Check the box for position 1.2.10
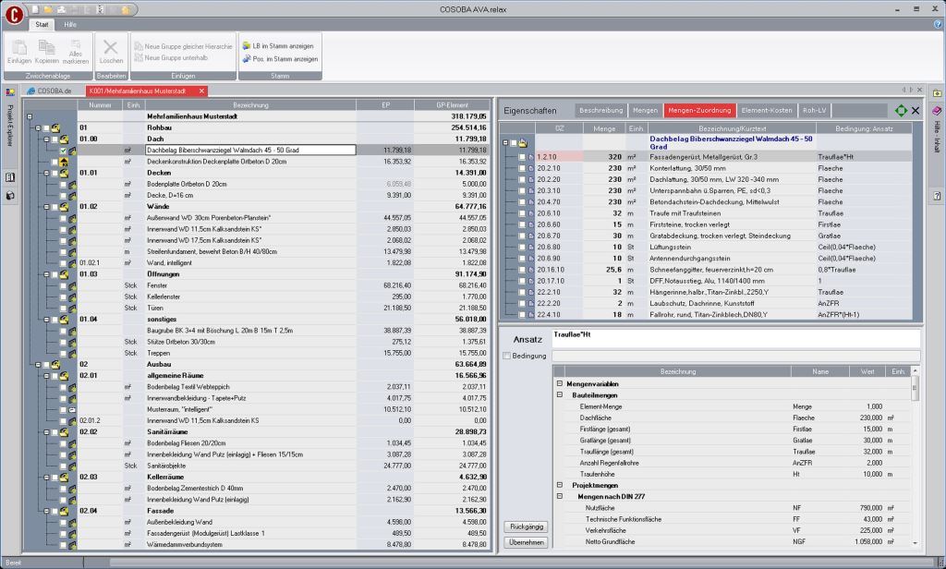 [x=521, y=157]
